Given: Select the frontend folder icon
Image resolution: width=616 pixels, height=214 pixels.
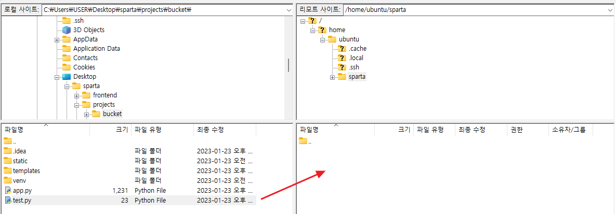Looking at the screenshot, I should coord(86,95).
